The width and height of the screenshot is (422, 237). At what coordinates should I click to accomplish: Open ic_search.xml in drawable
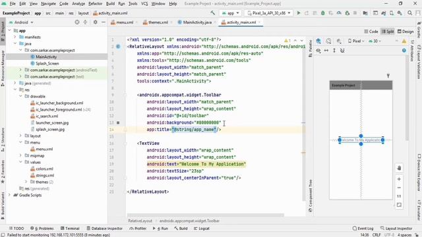coord(47,116)
